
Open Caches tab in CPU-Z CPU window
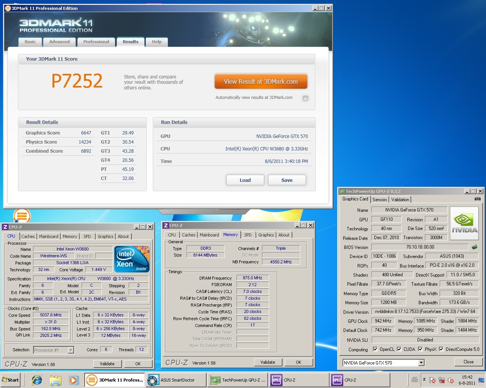28,236
